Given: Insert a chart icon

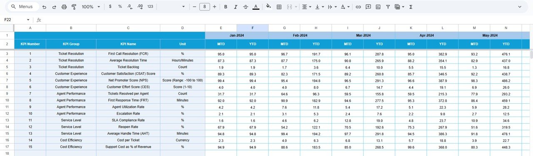Looking at the screenshot, I should [x=378, y=7].
